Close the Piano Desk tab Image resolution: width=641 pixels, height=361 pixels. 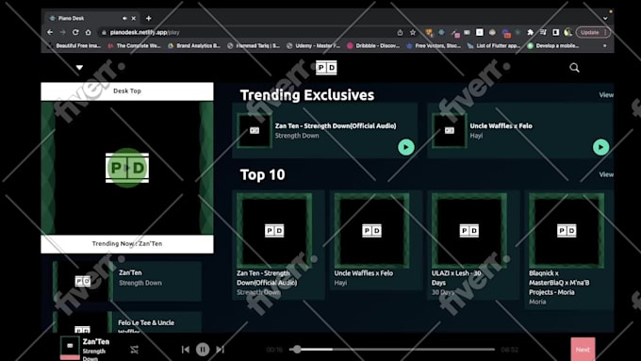133,19
